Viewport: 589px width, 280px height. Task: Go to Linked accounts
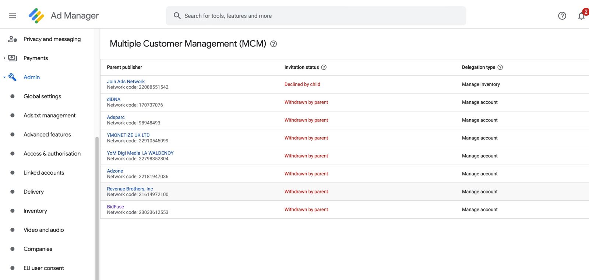[44, 173]
